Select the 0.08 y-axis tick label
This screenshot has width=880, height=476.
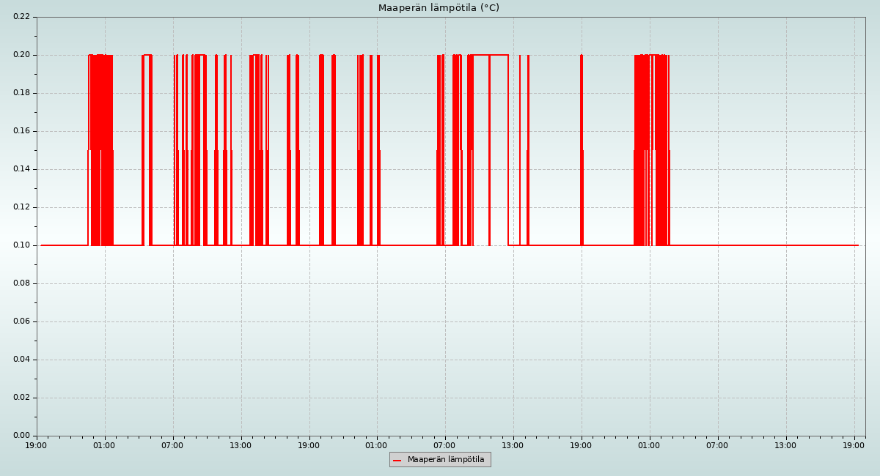click(22, 283)
